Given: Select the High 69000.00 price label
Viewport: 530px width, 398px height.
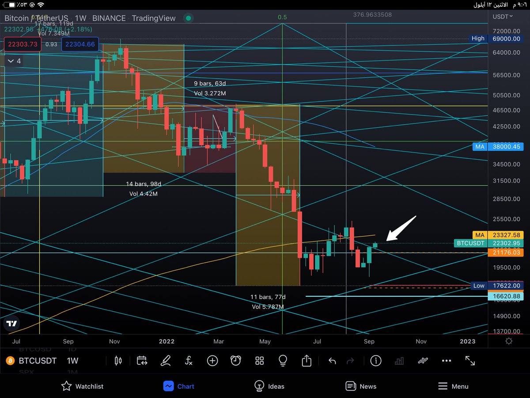Looking at the screenshot, I should [x=496, y=38].
